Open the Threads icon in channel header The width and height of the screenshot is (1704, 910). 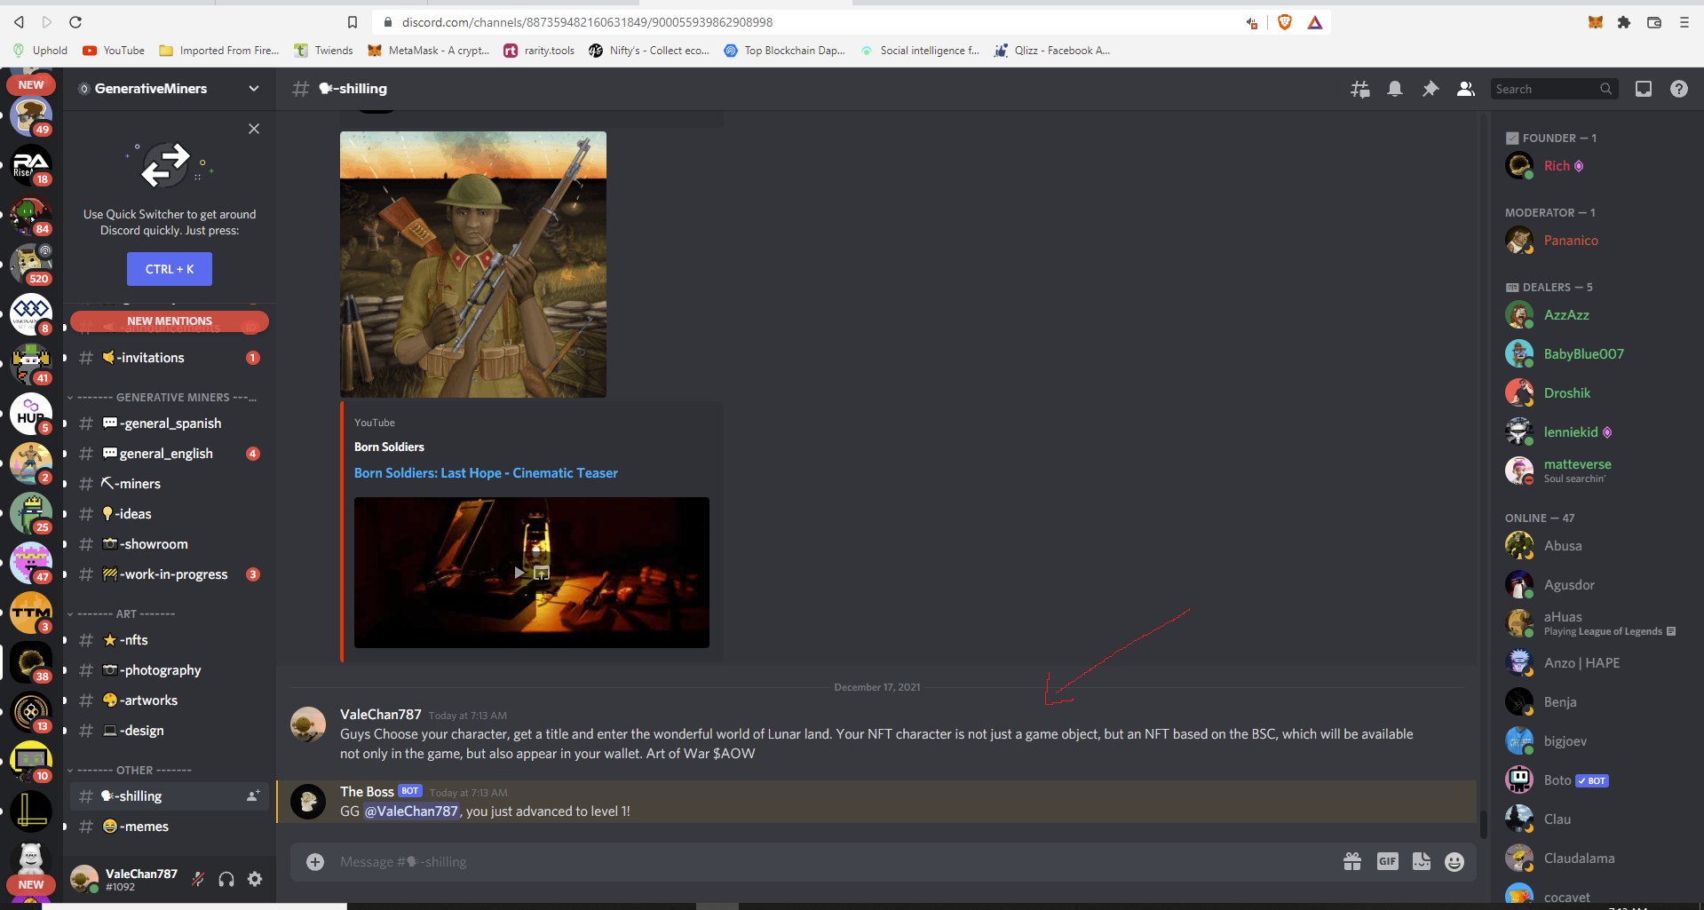coord(1359,89)
